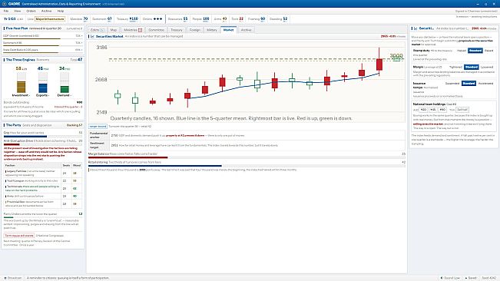Set Issuance tempo to Suspended
Image resolution: width=500 pixels, height=281 pixels.
pos(452,84)
